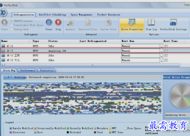Select the F:\ 个人 drive name

tap(13, 60)
